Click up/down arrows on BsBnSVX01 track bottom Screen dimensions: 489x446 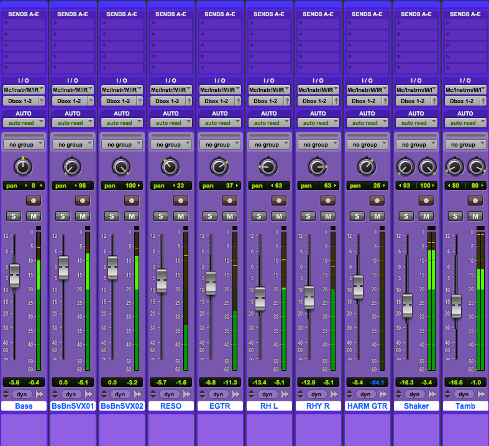coord(55,394)
